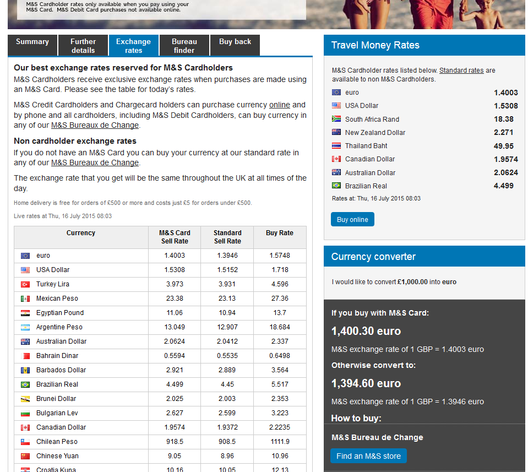Click the M&S Bureau de Change heading

[377, 438]
